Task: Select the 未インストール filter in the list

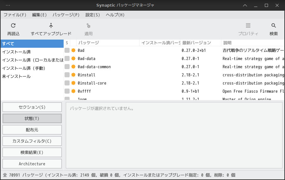Action: tap(16, 76)
